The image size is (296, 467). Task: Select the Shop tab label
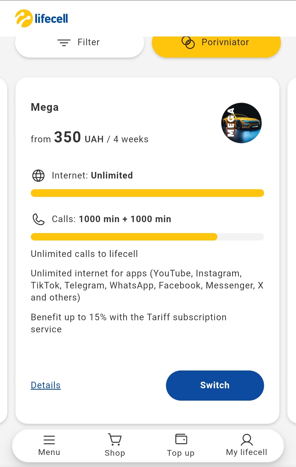(x=115, y=453)
